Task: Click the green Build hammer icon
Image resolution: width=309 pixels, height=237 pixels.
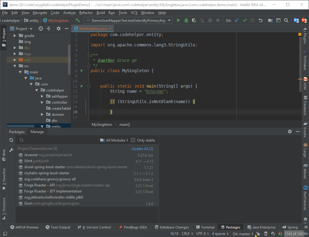Action: click(x=78, y=20)
